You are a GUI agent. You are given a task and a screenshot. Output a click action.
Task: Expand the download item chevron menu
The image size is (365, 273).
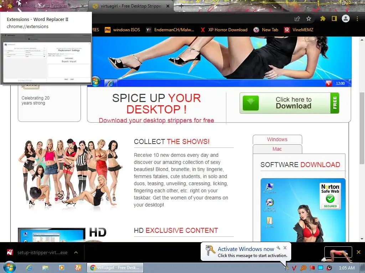tap(76, 253)
